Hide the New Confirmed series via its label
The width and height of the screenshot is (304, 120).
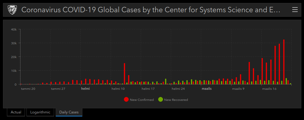[142, 100]
